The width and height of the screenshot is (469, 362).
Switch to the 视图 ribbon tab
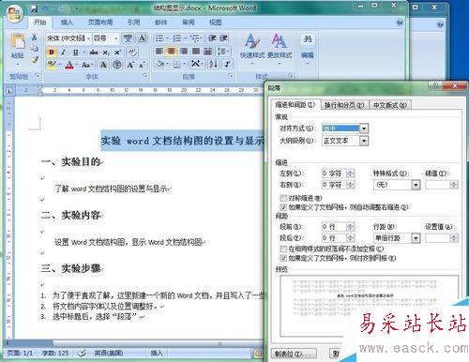tap(215, 23)
